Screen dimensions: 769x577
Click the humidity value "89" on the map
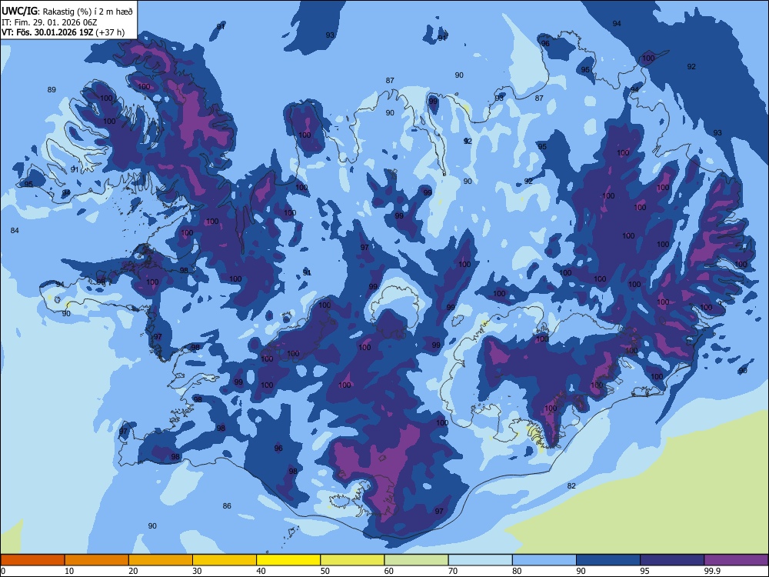coord(52,90)
